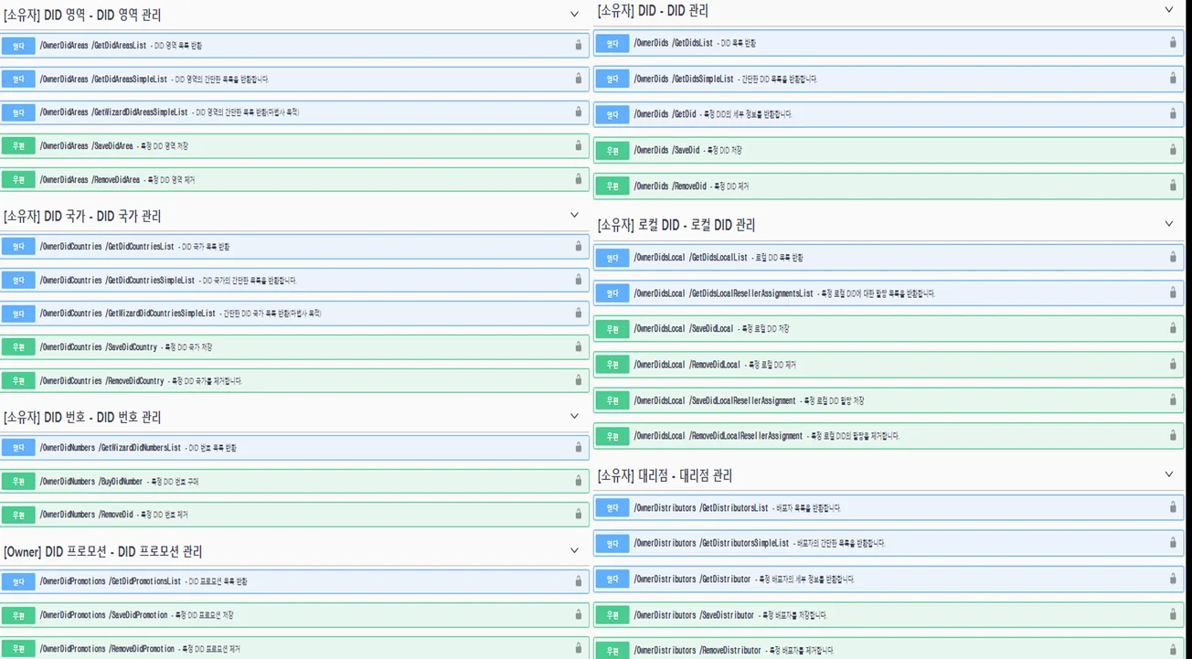Open the /OwnerDidCountries/RemoveDidCountry path

[102, 381]
